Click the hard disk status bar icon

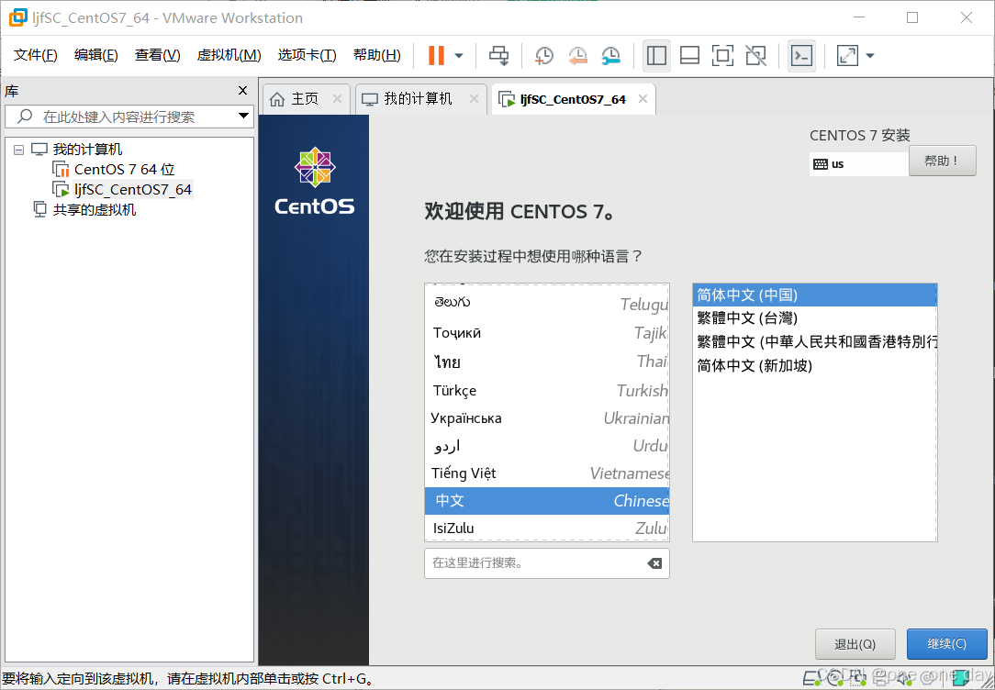(812, 679)
